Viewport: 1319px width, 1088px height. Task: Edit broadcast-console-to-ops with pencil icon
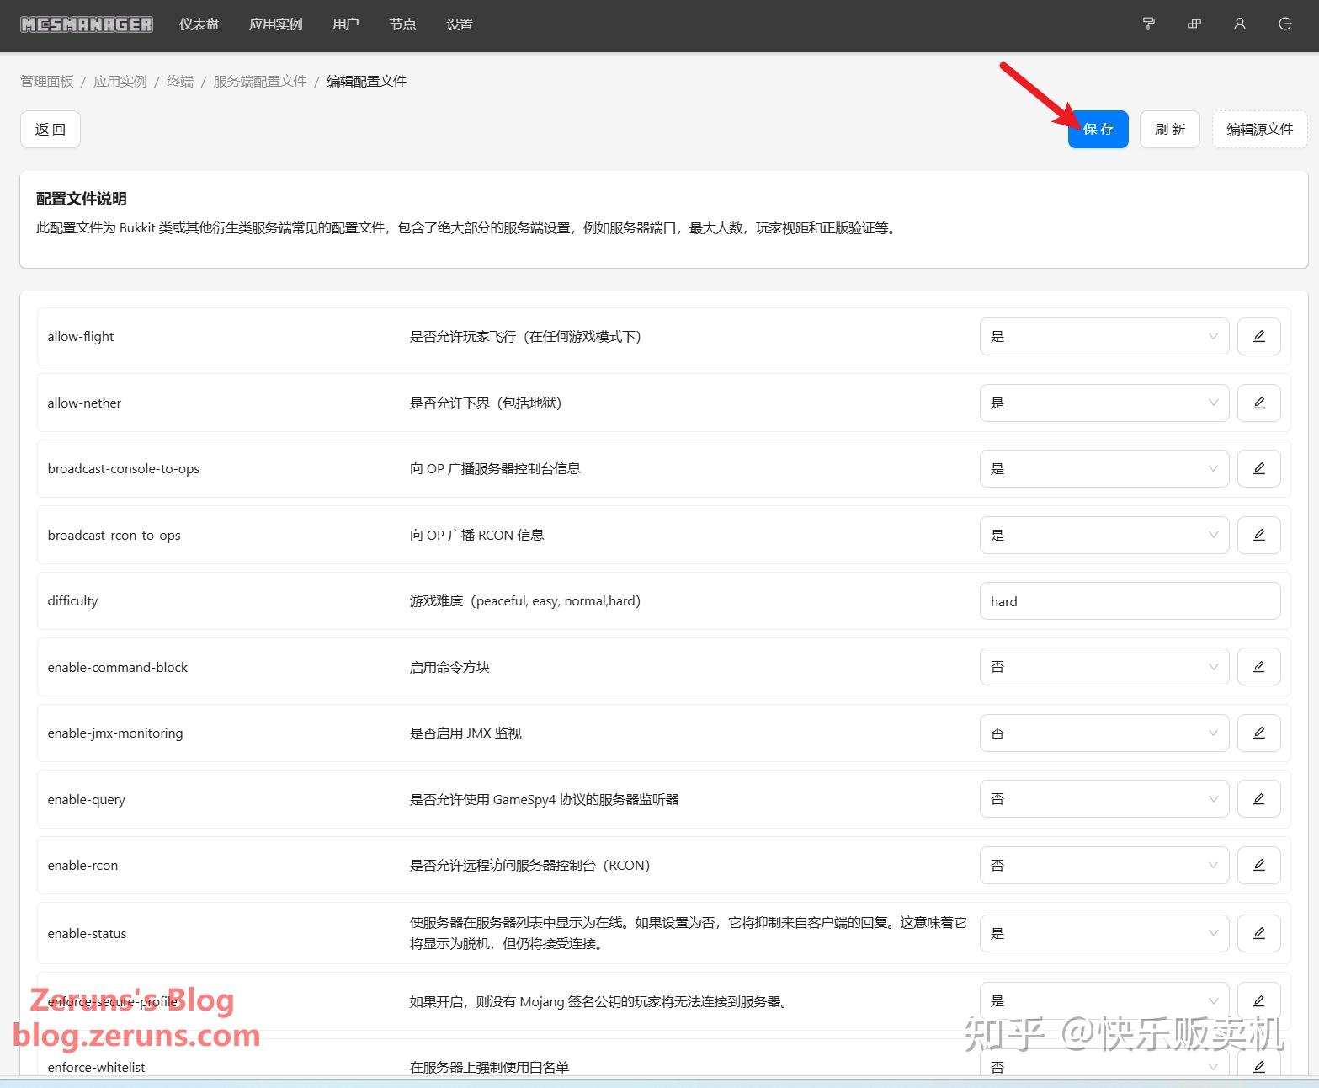[x=1259, y=468]
